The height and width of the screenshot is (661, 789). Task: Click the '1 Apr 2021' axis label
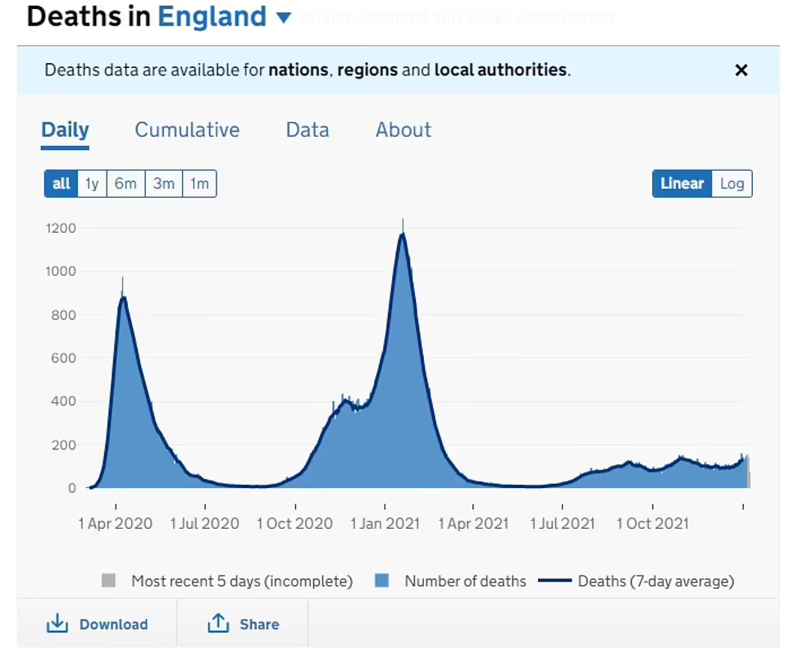[473, 524]
